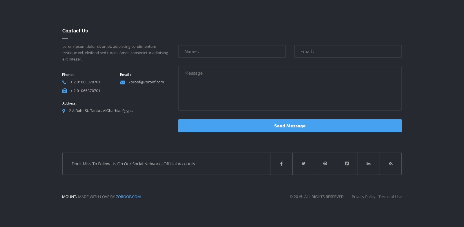This screenshot has height=227, width=464.
Task: Open the Vimeo social icon
Action: (347, 164)
